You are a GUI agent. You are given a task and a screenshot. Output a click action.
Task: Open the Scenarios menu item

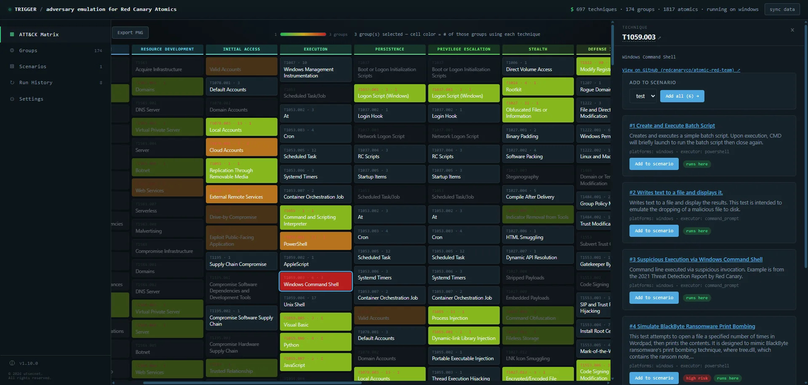[x=56, y=66]
